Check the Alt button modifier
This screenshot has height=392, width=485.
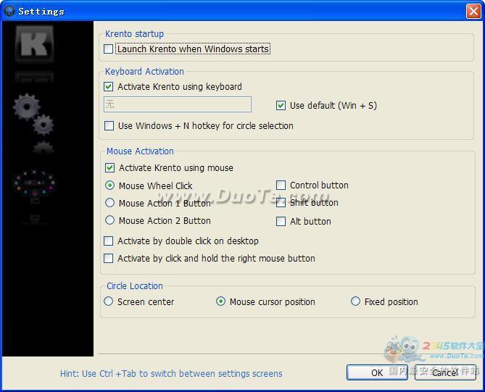(281, 222)
